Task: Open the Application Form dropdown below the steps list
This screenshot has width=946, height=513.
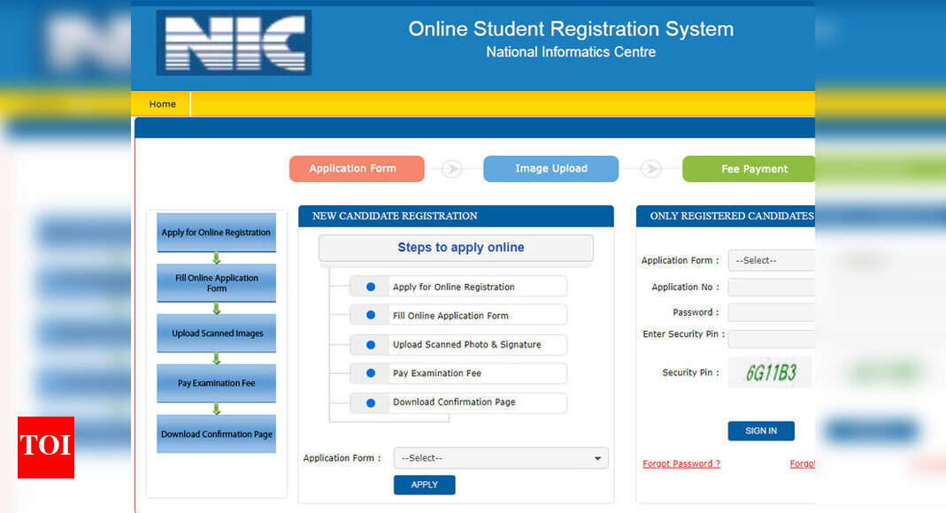Action: [500, 457]
